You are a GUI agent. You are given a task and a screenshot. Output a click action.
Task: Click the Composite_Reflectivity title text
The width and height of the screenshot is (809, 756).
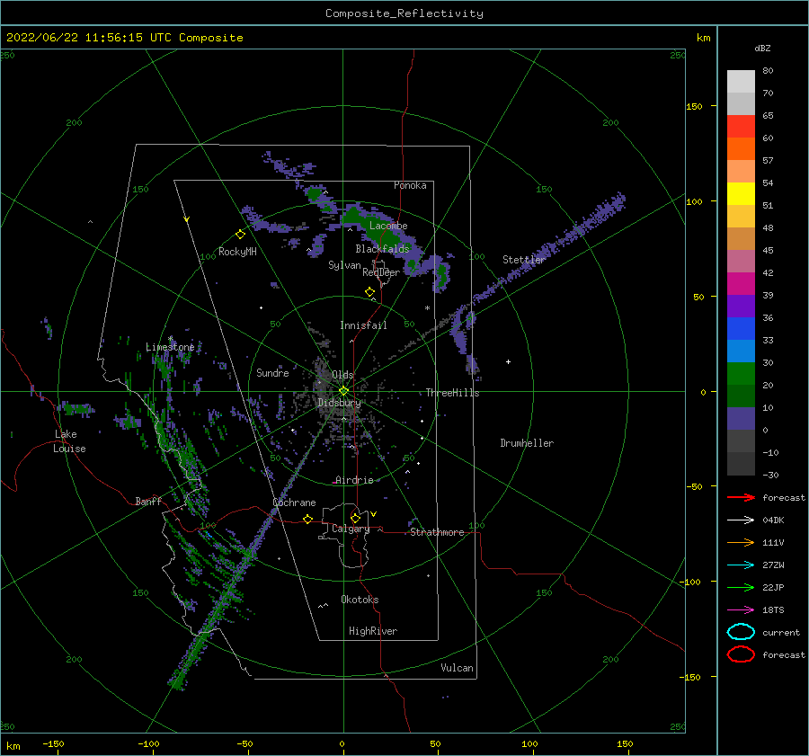[x=404, y=13]
